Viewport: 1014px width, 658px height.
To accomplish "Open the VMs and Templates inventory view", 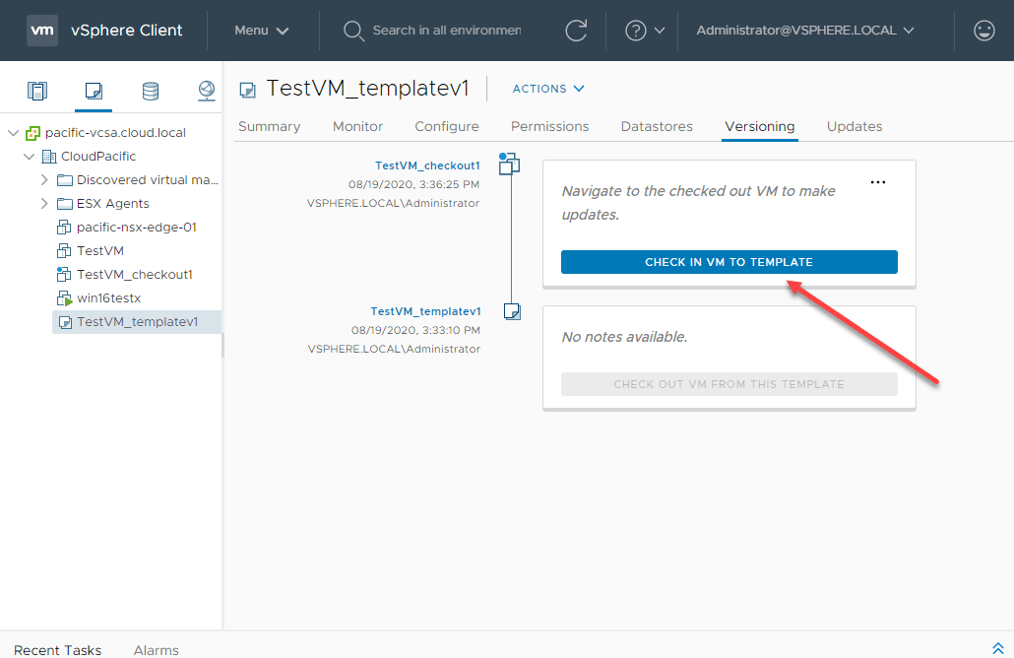I will (94, 91).
